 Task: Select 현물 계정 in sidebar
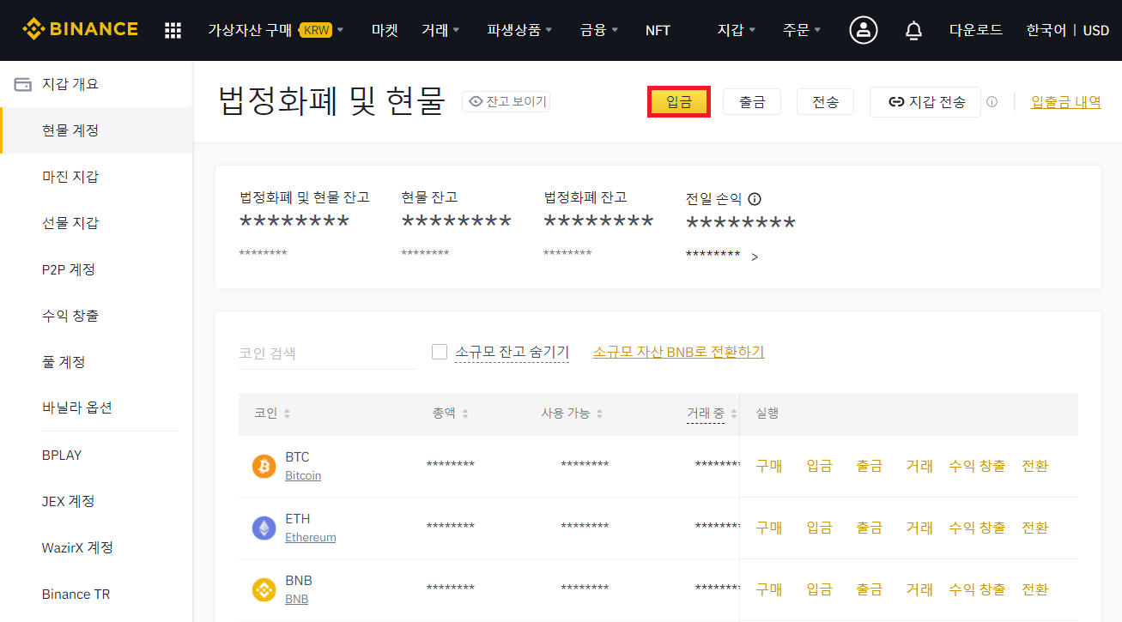click(96, 130)
